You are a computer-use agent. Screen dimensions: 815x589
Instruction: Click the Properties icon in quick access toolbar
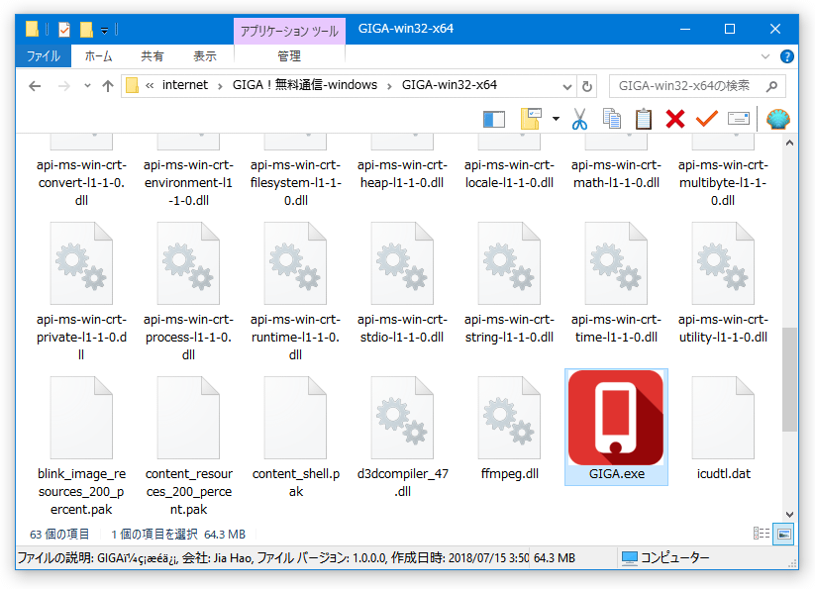[x=64, y=30]
